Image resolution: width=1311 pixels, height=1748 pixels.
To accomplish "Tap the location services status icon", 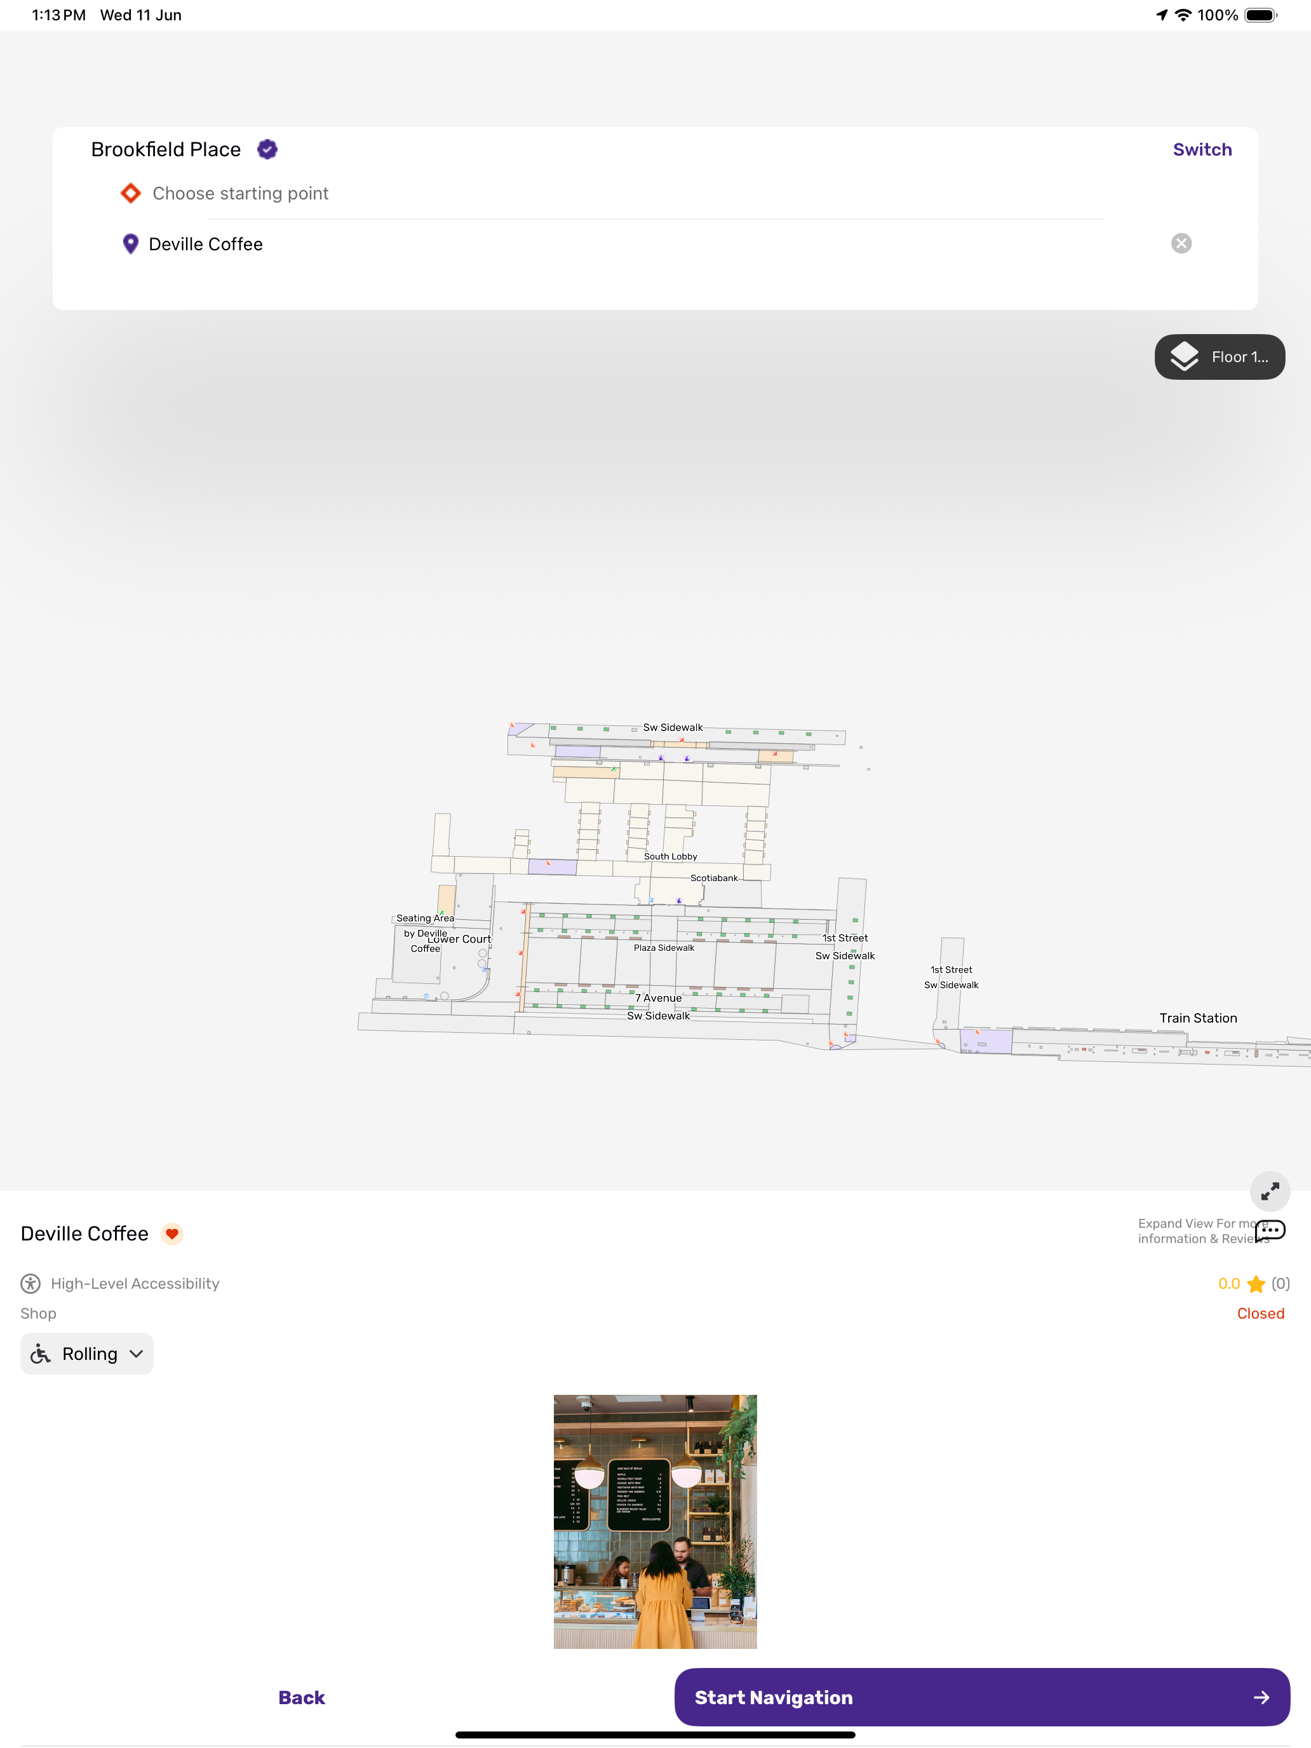I will tap(1162, 15).
